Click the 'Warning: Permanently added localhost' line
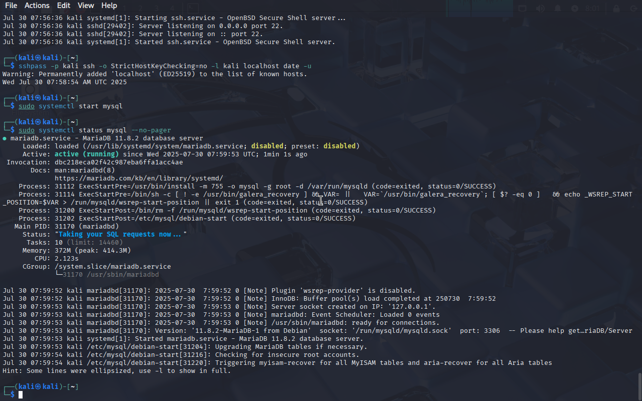 [x=155, y=74]
